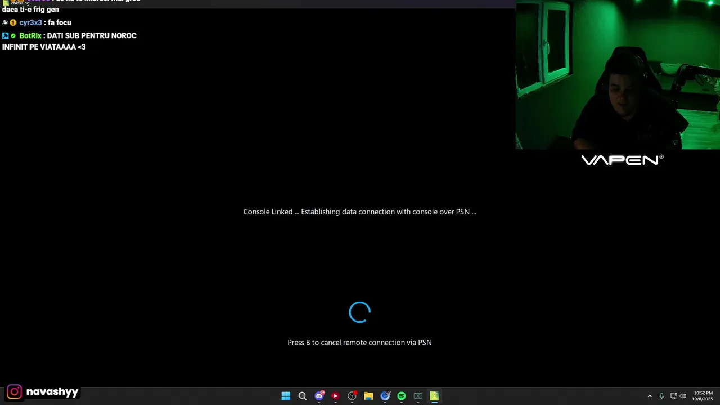Select the active chiaki-ng taskbar icon

coord(434,396)
